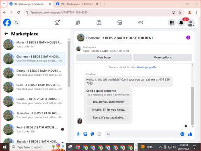Send quick reply 'Sorry, it's not available.'
This screenshot has height=151, width=201.
tap(108, 118)
